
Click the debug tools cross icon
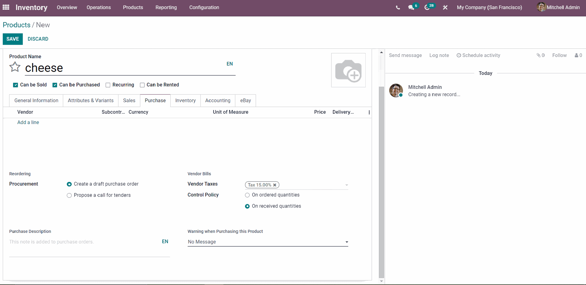tap(445, 8)
